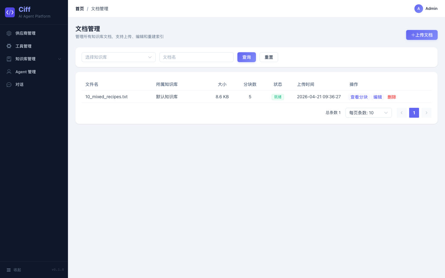
Task: Click 查看分块 for 10_mixed_recipes.txt
Action: [x=359, y=97]
